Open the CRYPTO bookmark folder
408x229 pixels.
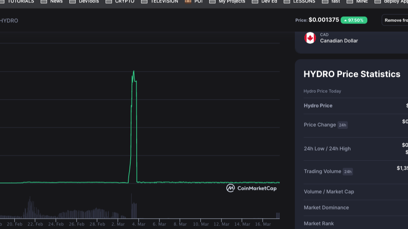(x=120, y=2)
